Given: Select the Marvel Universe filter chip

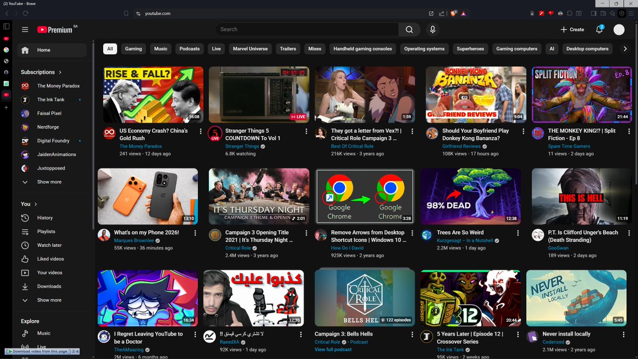Looking at the screenshot, I should pos(250,49).
